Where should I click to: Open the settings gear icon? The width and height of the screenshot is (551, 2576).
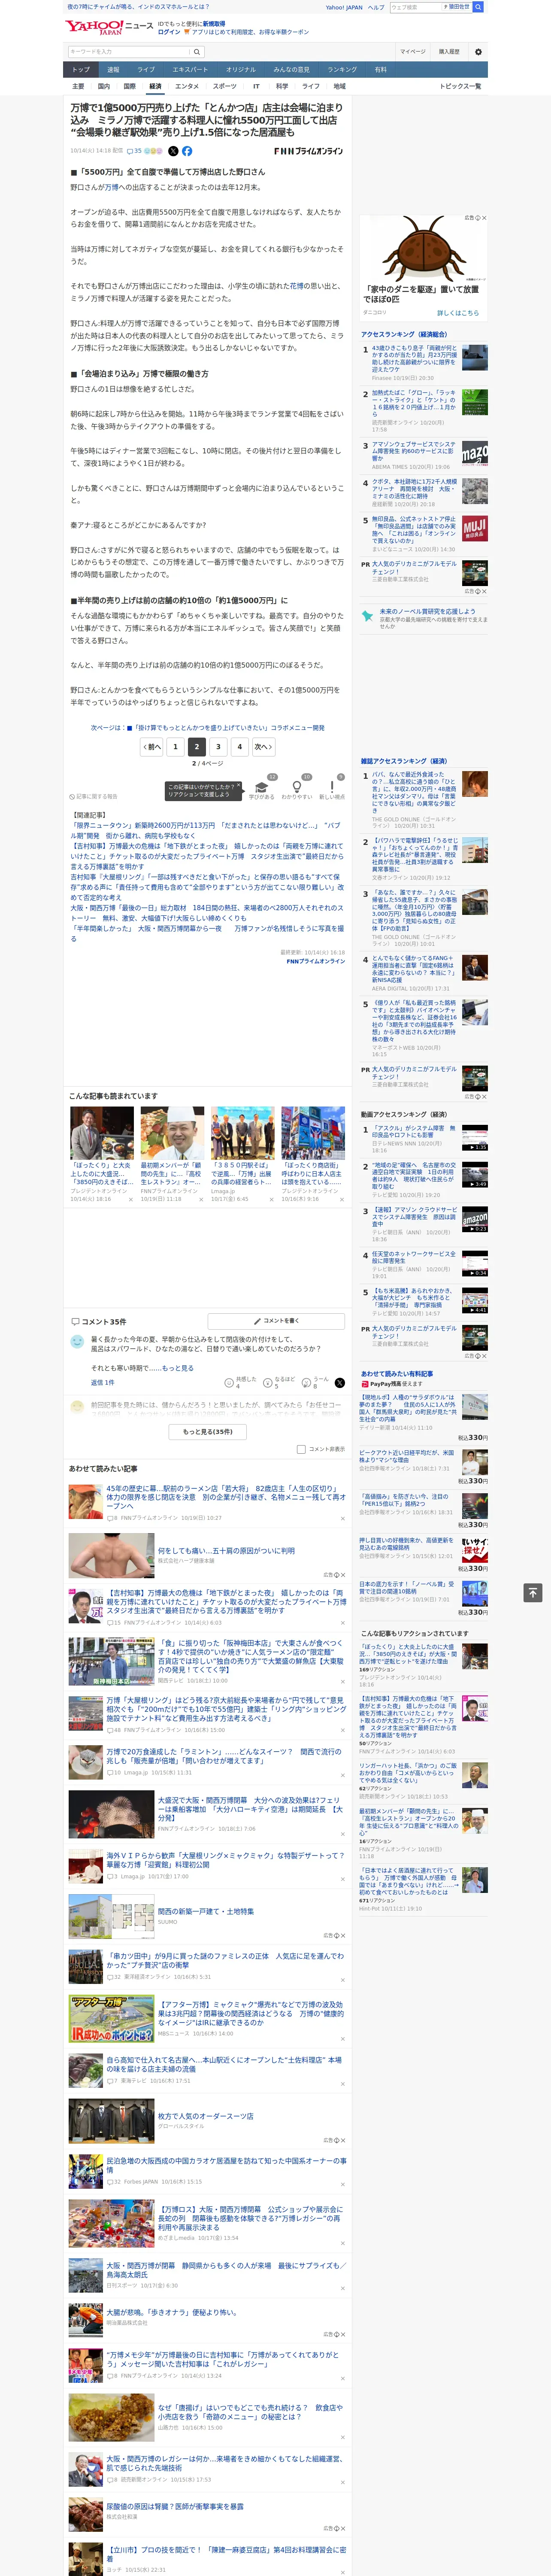point(478,51)
